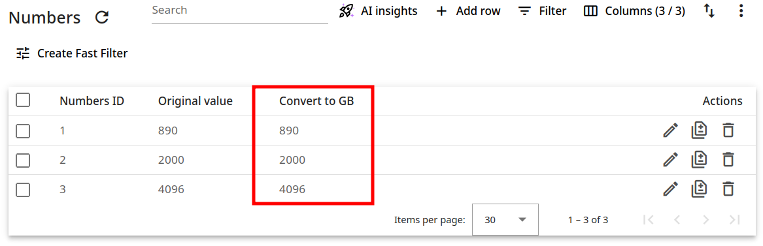This screenshot has width=763, height=246.
Task: Refresh the Numbers table
Action: (x=102, y=18)
